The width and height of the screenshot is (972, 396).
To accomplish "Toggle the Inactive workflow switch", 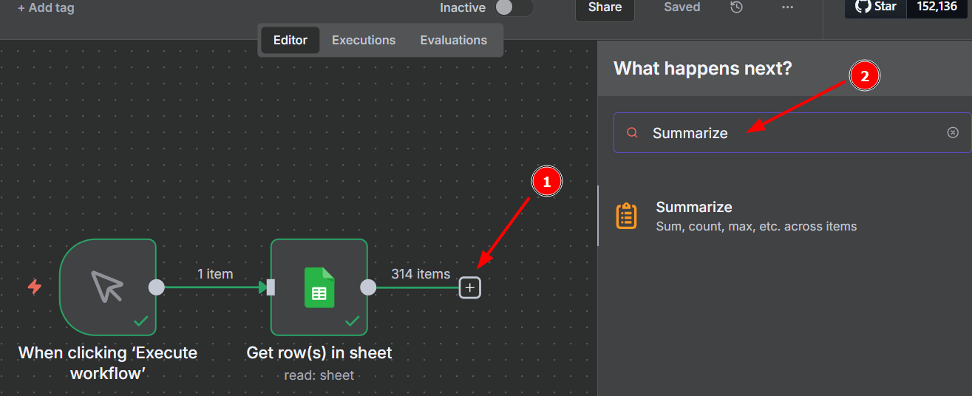I will (514, 7).
